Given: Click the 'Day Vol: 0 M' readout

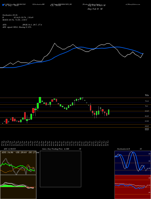Looking at the screenshot, I should click(x=95, y=9).
